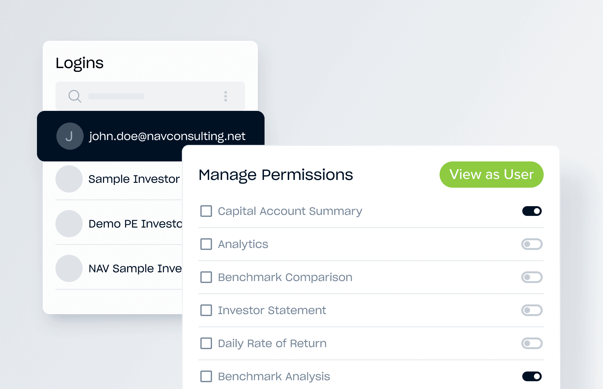Image resolution: width=603 pixels, height=389 pixels.
Task: Click the J avatar for john.doe
Action: (70, 136)
